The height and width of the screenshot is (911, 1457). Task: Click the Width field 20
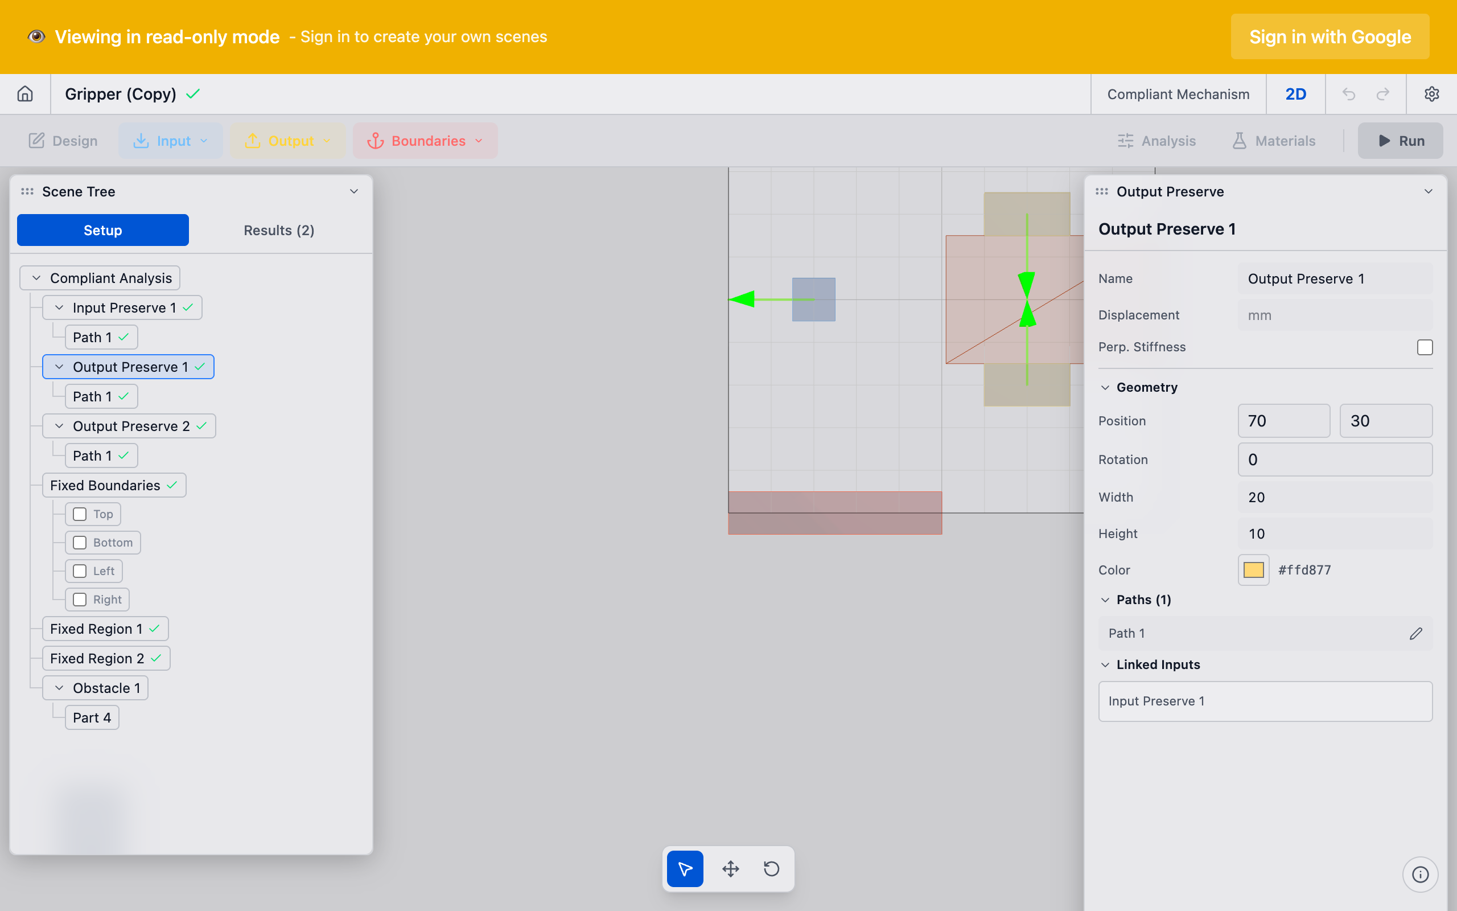(1335, 497)
